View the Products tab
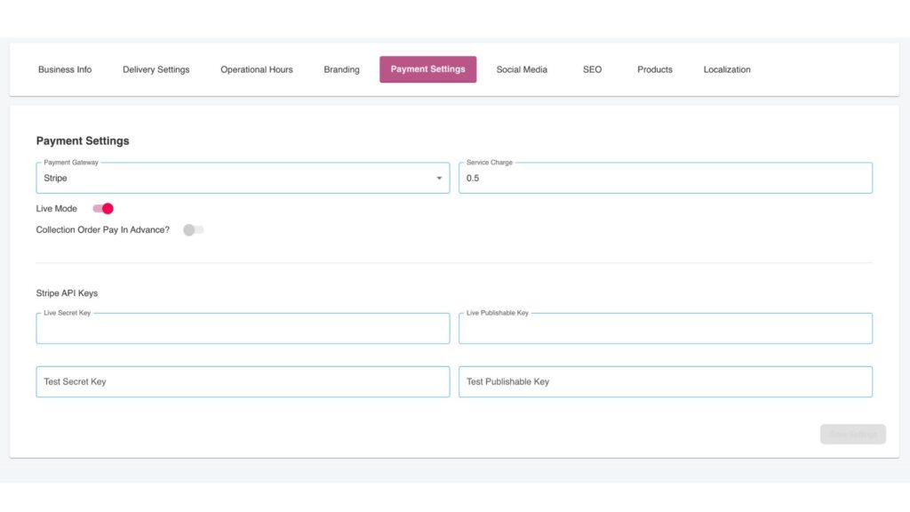Viewport: 910px width, 512px height. click(654, 69)
